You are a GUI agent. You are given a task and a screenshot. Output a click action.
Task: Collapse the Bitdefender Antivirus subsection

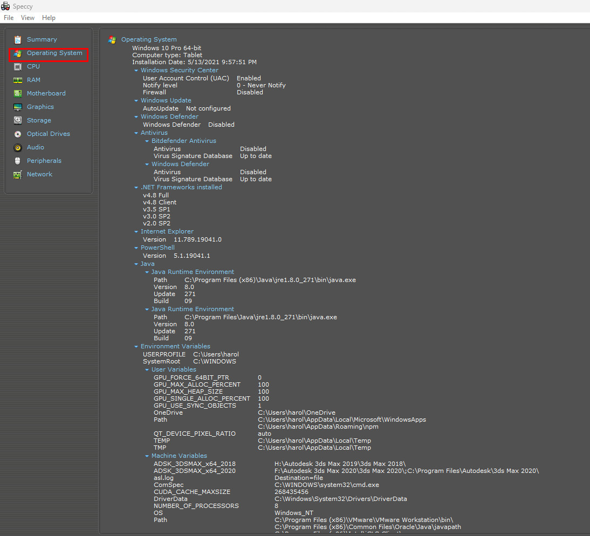(147, 141)
